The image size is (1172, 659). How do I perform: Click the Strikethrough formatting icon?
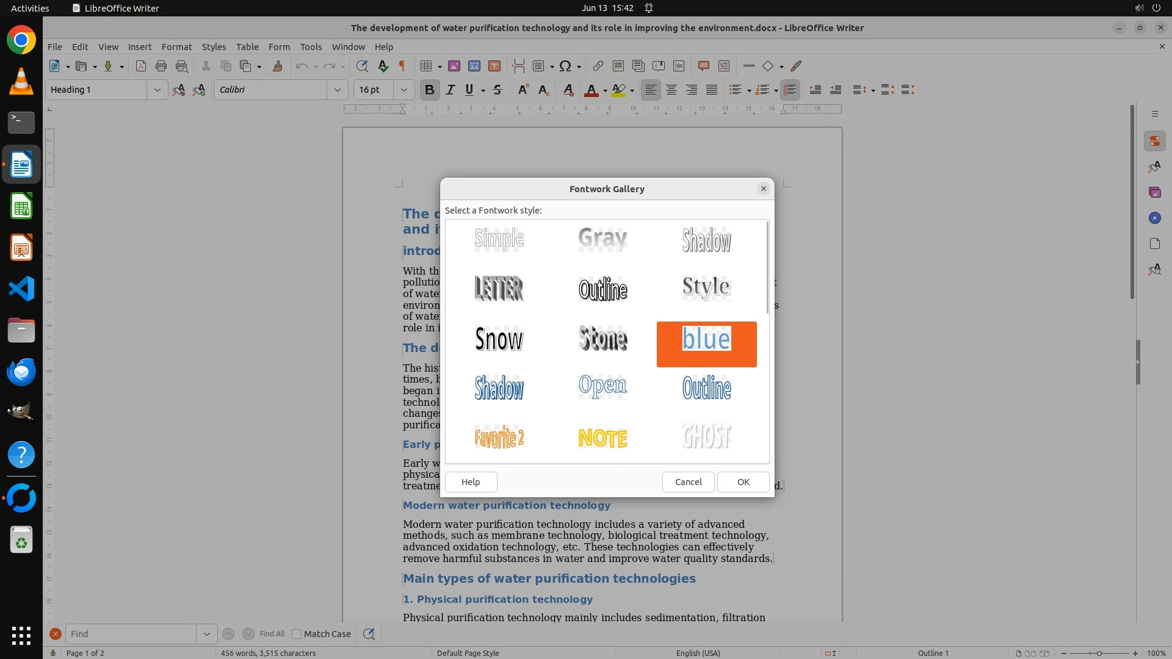[x=497, y=90]
